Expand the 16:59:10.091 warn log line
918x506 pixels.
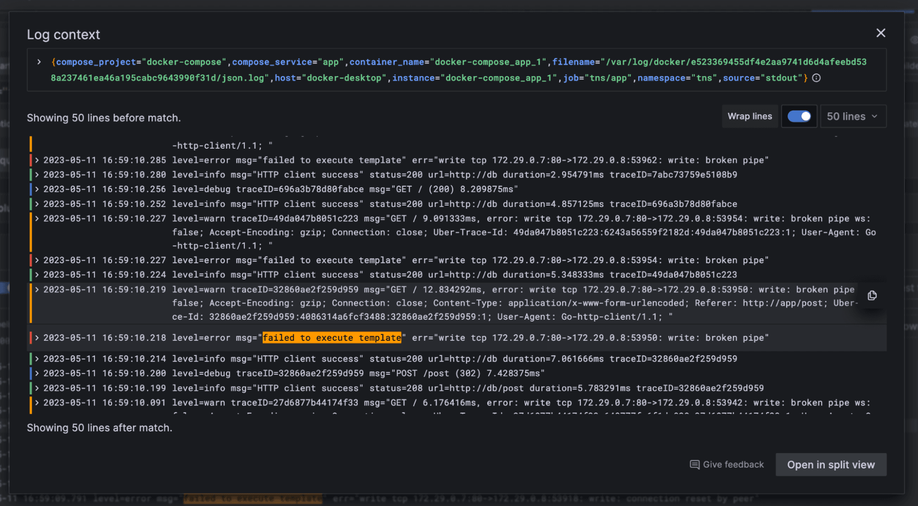click(37, 402)
